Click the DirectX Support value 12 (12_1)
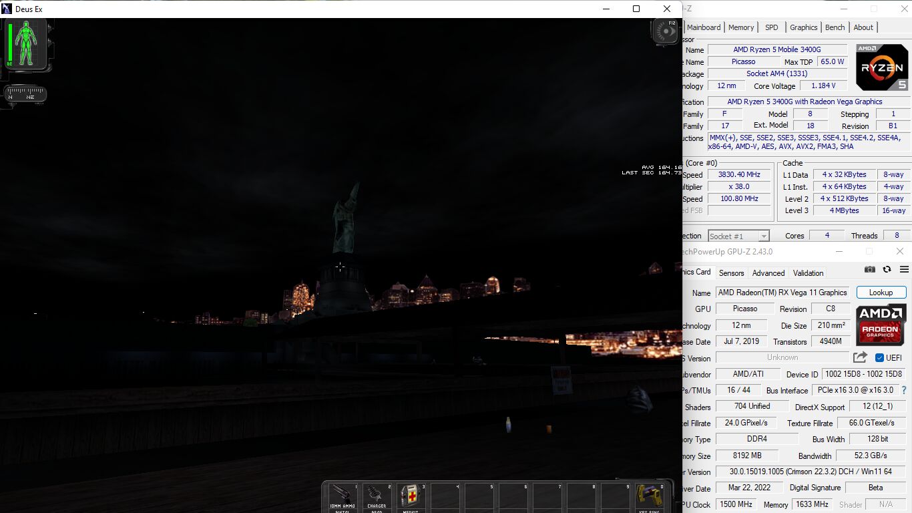Screen dimensions: 912x513 click(x=877, y=407)
